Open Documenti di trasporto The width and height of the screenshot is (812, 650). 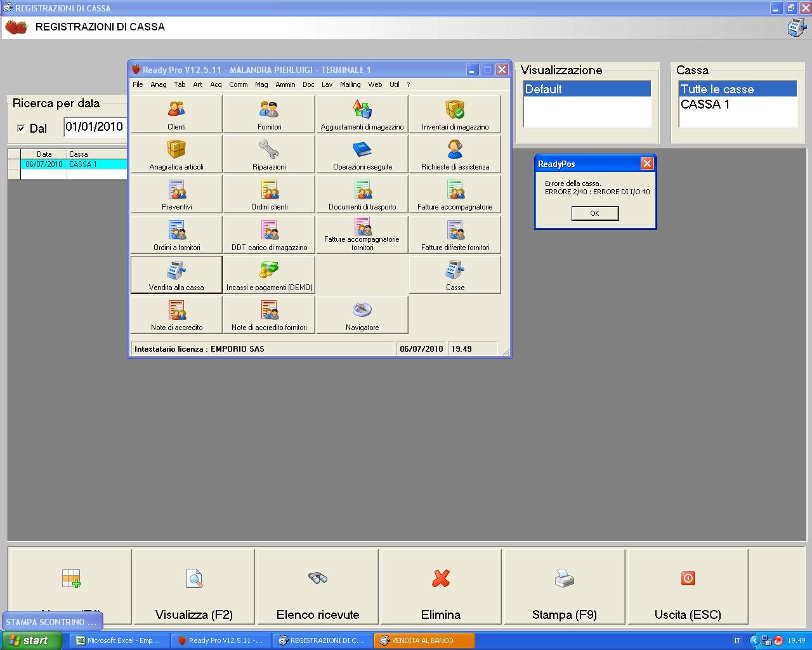362,194
